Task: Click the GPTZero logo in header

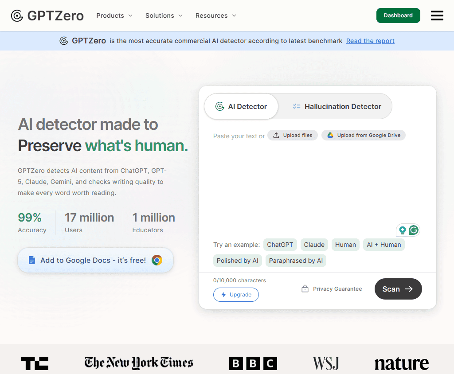Action: 47,16
